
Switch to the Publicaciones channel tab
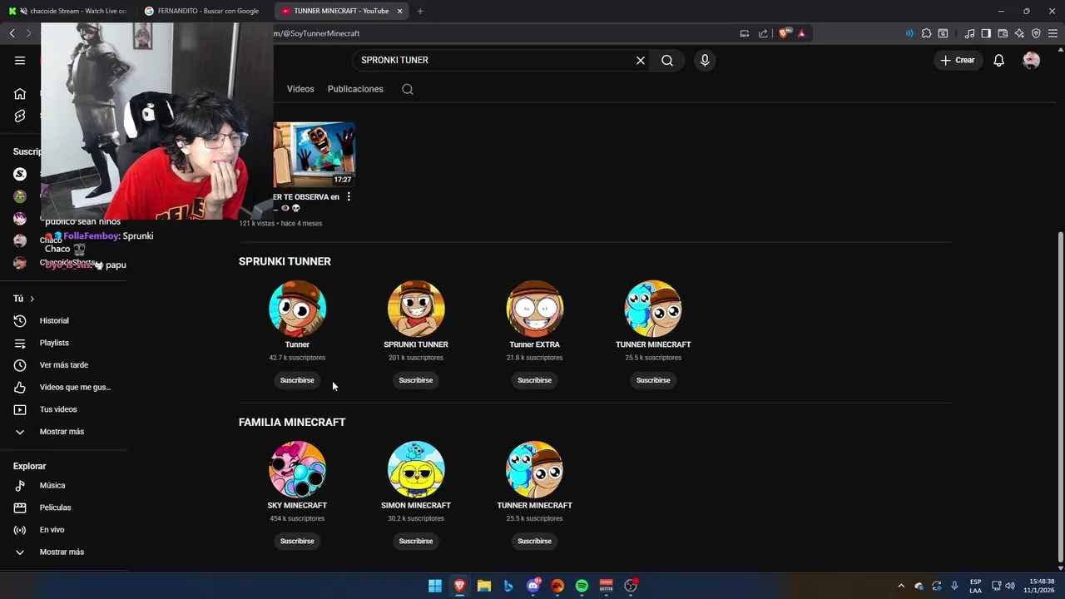click(x=355, y=89)
